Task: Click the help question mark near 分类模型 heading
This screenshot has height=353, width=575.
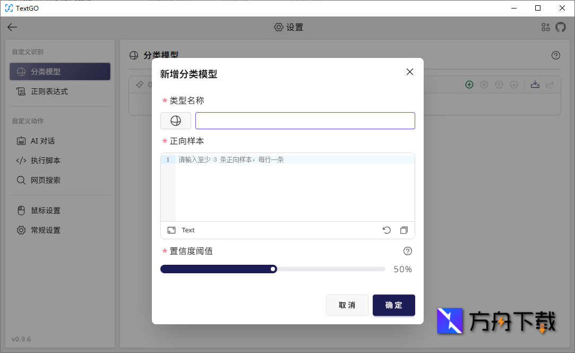Action: pyautogui.click(x=556, y=55)
